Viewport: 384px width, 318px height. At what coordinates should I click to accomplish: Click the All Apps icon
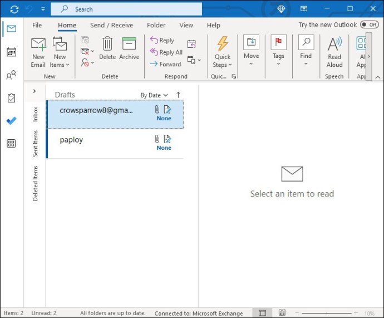[362, 43]
